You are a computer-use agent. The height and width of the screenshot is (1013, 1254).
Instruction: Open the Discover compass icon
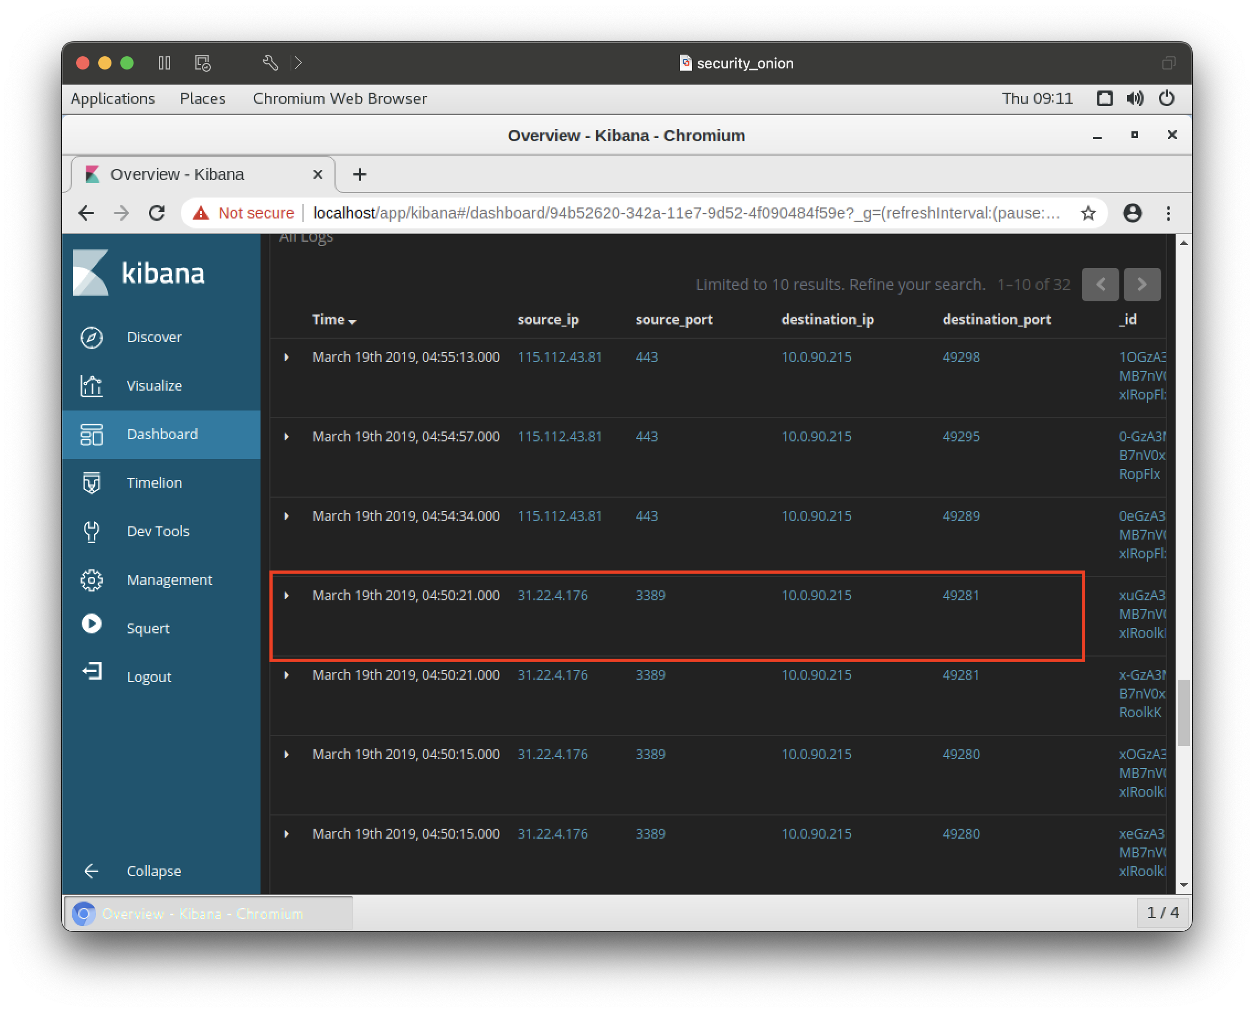click(92, 337)
